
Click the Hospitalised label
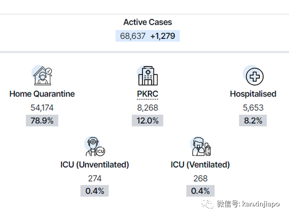tap(253, 94)
